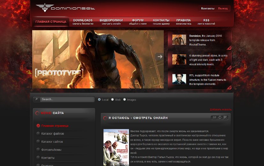Click thumbnail next to 6 stunning preset styles
This screenshot has height=166, width=264.
(x=179, y=59)
